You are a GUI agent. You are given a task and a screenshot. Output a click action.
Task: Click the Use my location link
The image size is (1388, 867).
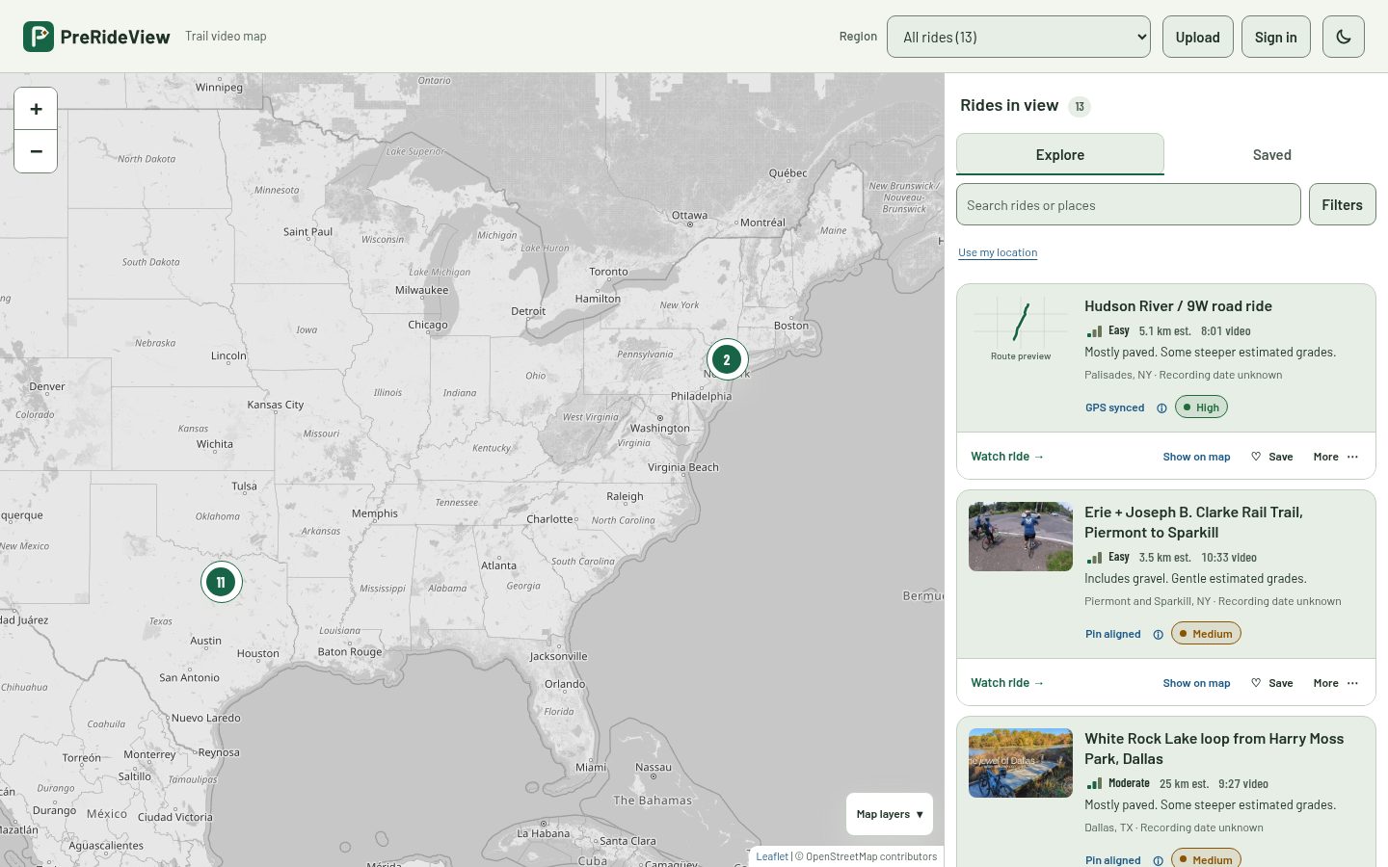coord(998,252)
